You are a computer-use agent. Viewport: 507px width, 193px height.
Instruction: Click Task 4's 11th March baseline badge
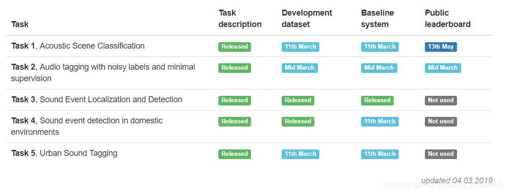[379, 121]
